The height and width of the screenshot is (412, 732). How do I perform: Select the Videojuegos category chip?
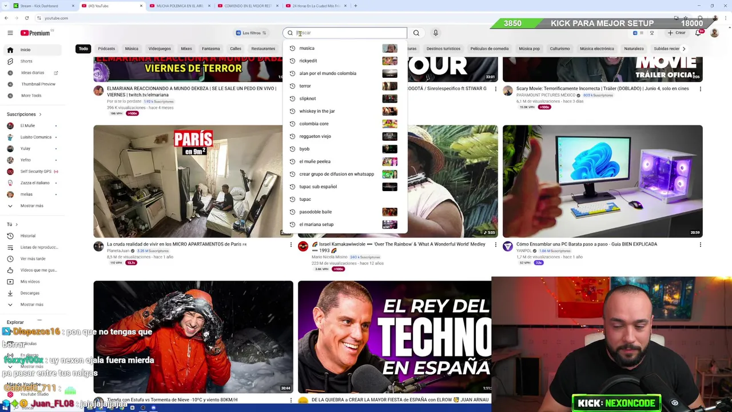pos(160,49)
